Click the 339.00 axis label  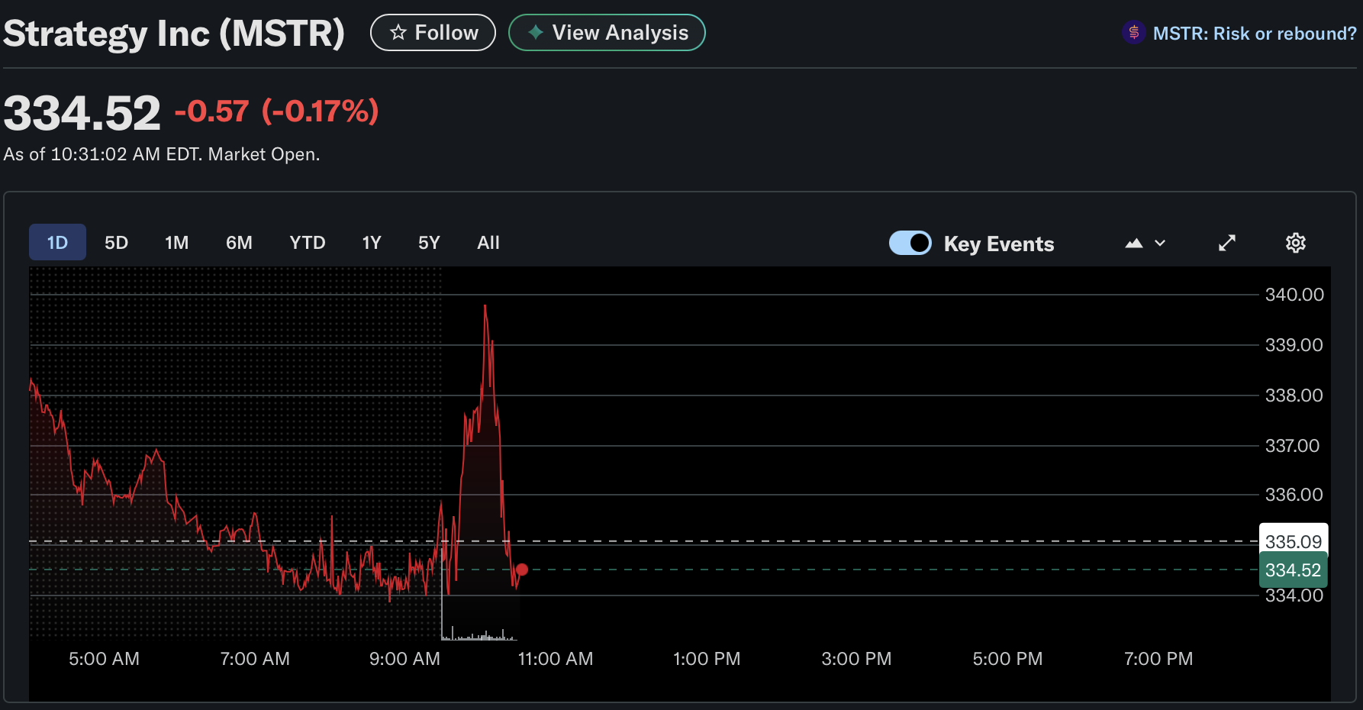pos(1294,345)
